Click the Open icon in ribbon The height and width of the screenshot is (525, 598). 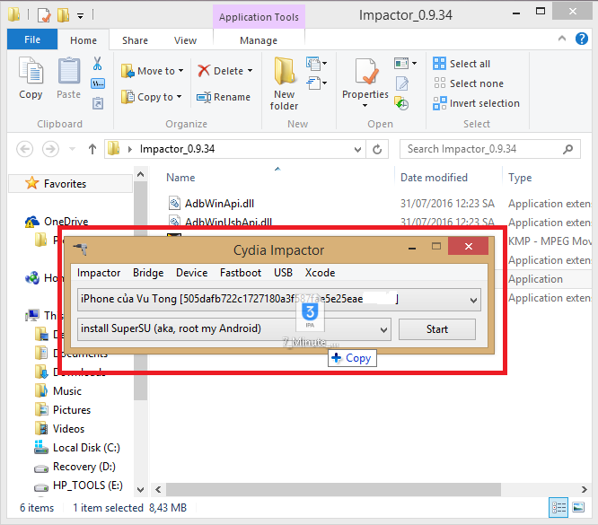(405, 63)
